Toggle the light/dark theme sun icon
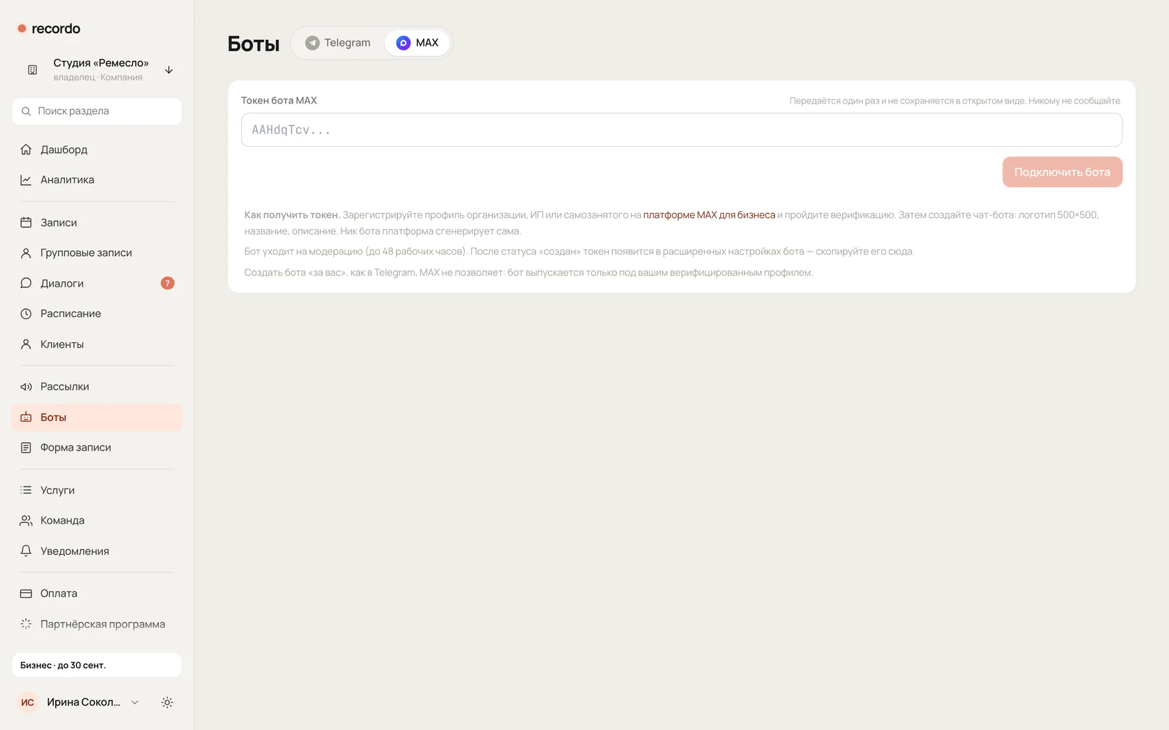This screenshot has height=730, width=1169. (167, 702)
